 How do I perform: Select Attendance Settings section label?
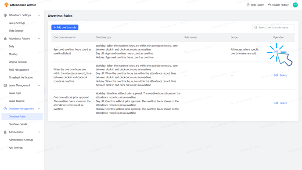20,15
